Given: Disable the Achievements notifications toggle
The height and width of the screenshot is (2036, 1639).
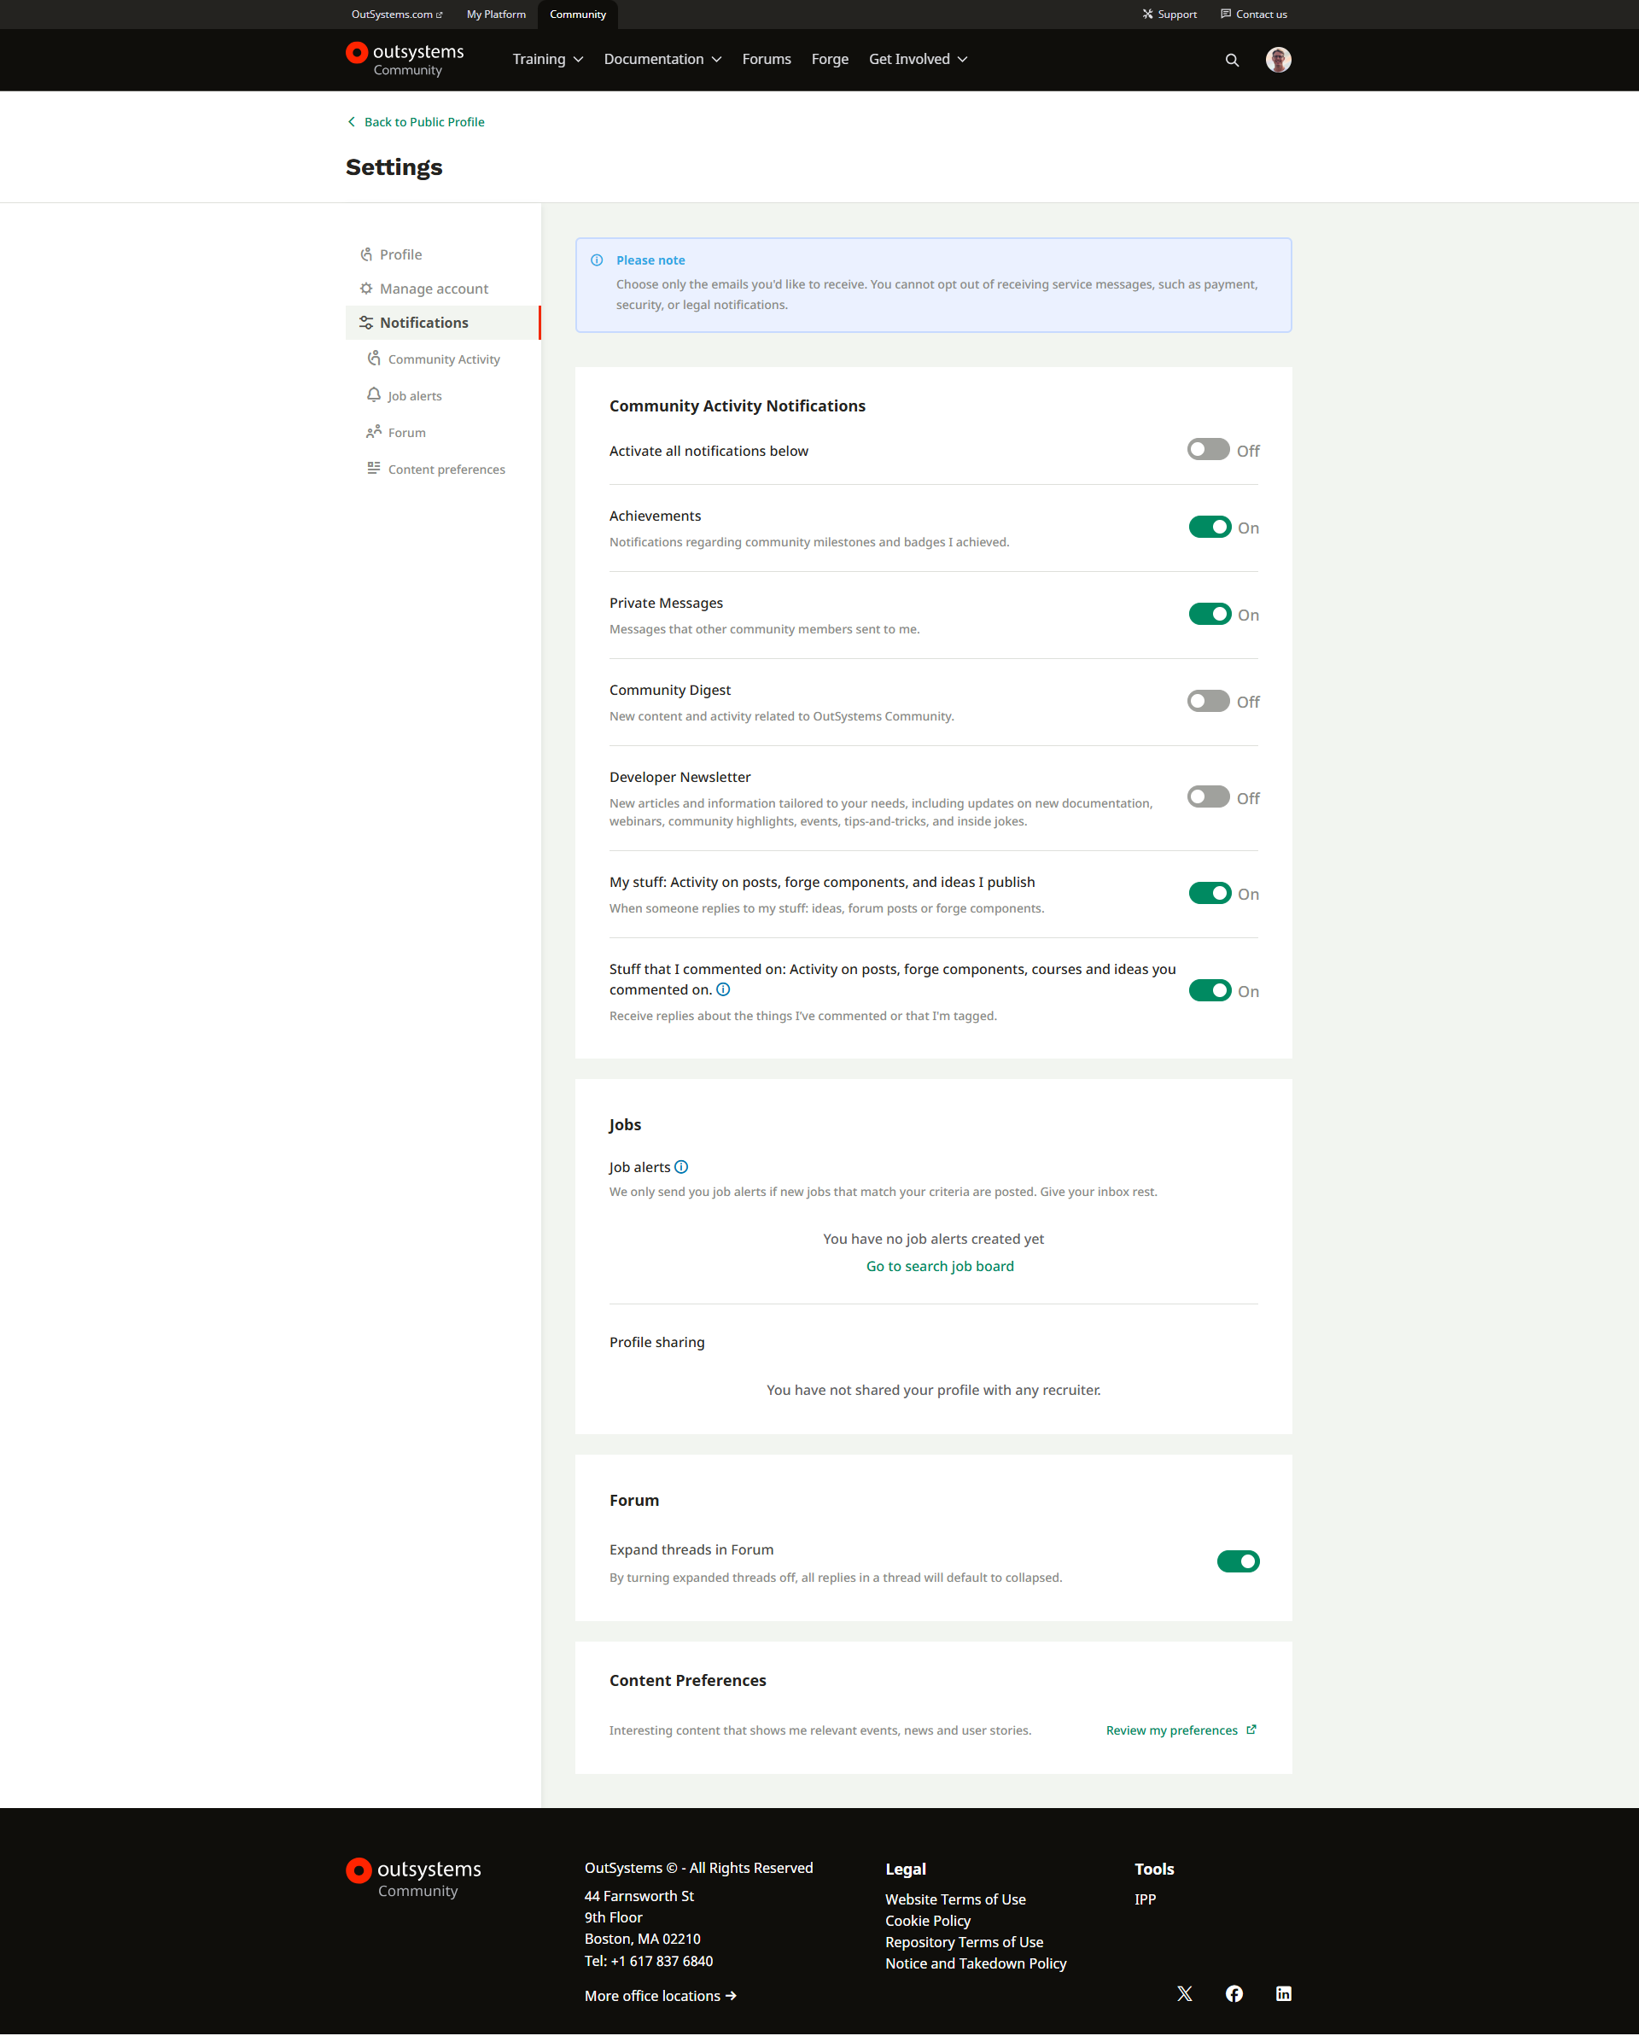Looking at the screenshot, I should pyautogui.click(x=1209, y=527).
